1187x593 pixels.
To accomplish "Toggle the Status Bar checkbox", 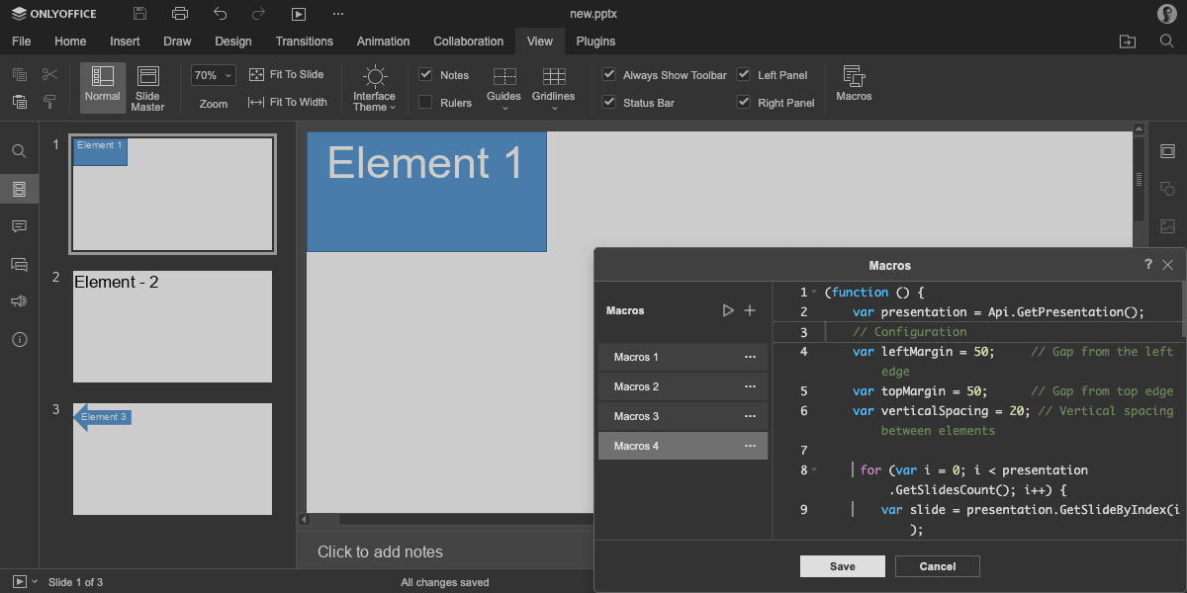I will pyautogui.click(x=608, y=102).
